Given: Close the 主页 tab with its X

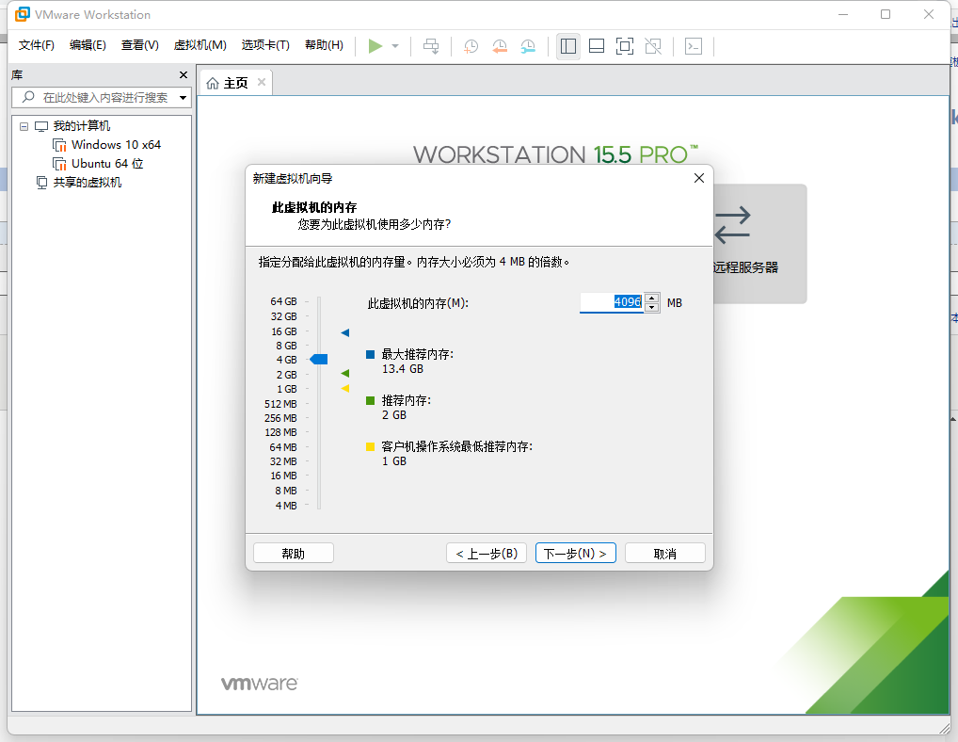Looking at the screenshot, I should click(x=262, y=82).
